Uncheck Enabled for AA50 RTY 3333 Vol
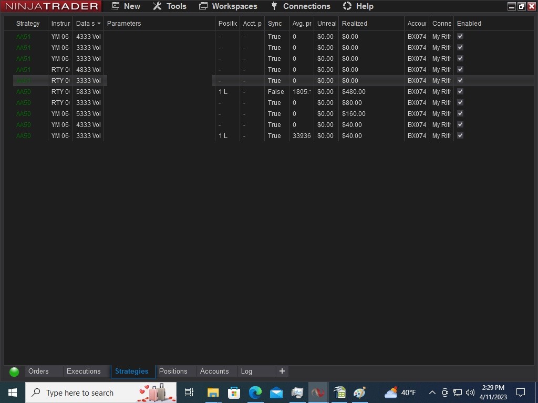The width and height of the screenshot is (538, 403). 460,102
